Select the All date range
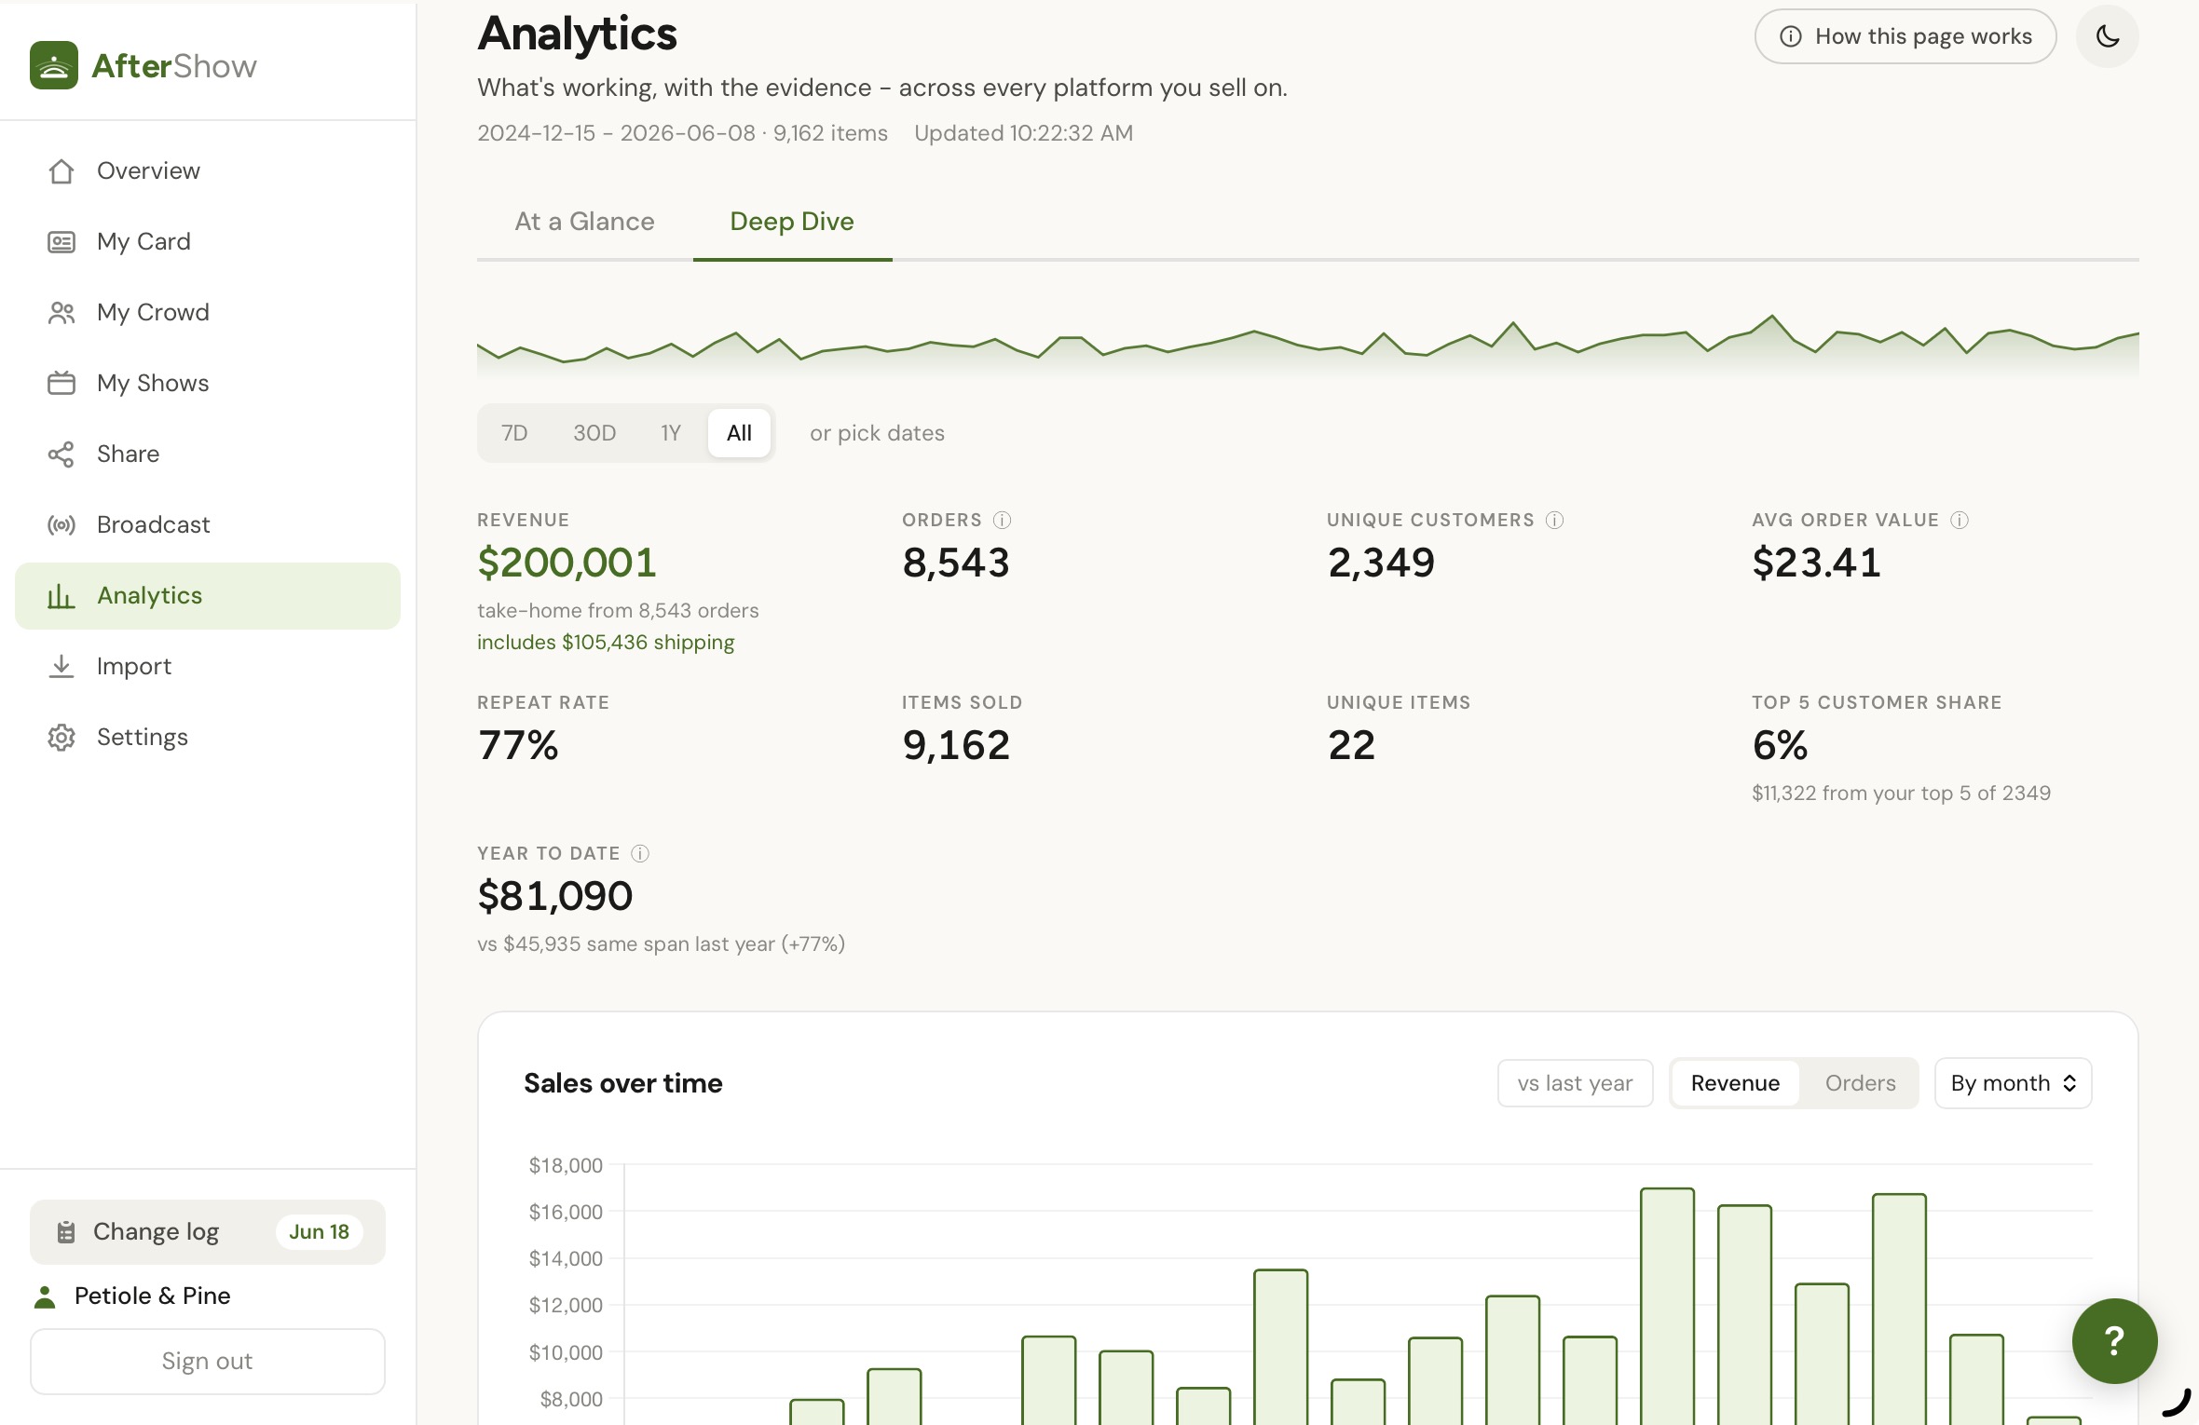The width and height of the screenshot is (2199, 1425). coord(739,433)
